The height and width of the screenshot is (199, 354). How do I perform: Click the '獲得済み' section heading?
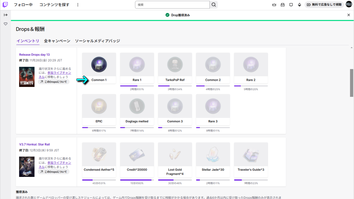click(22, 192)
